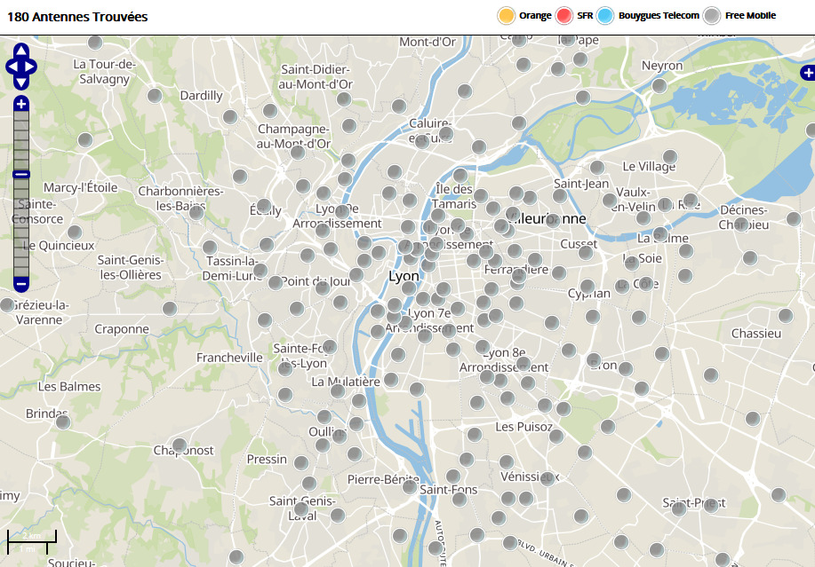815x567 pixels.
Task: Pan the map north with up arrow
Action: pos(21,51)
